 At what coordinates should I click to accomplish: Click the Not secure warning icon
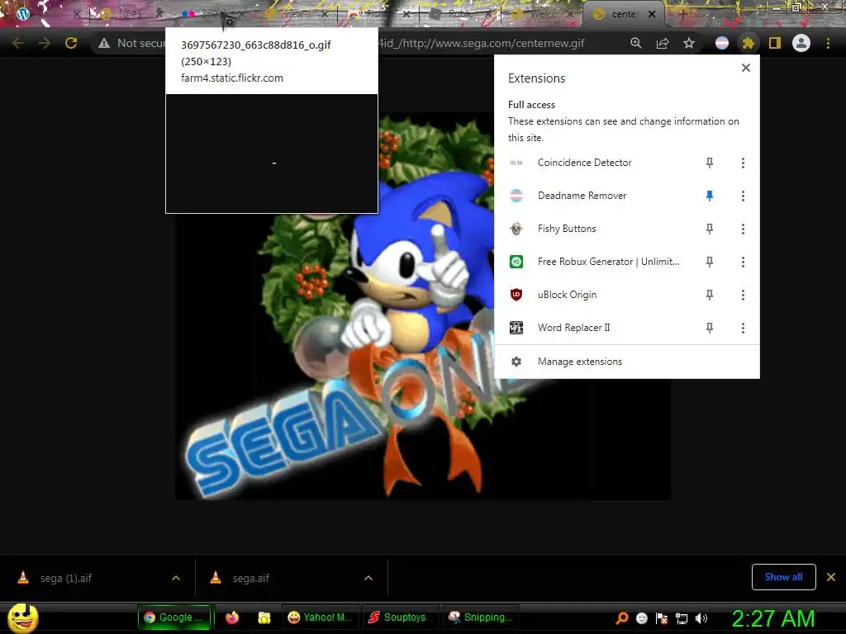click(104, 43)
